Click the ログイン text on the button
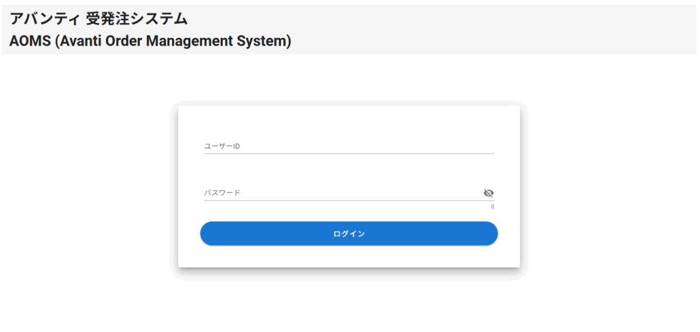Image resolution: width=700 pixels, height=332 pixels. (x=349, y=234)
